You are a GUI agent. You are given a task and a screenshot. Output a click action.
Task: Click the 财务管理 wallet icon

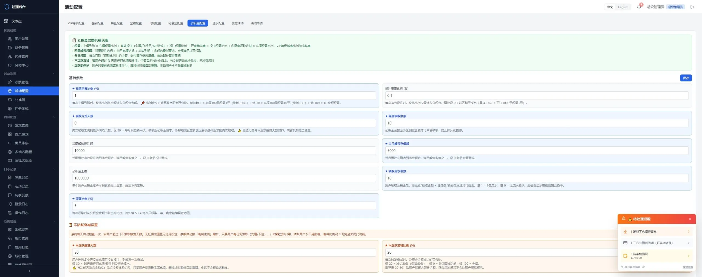10,48
